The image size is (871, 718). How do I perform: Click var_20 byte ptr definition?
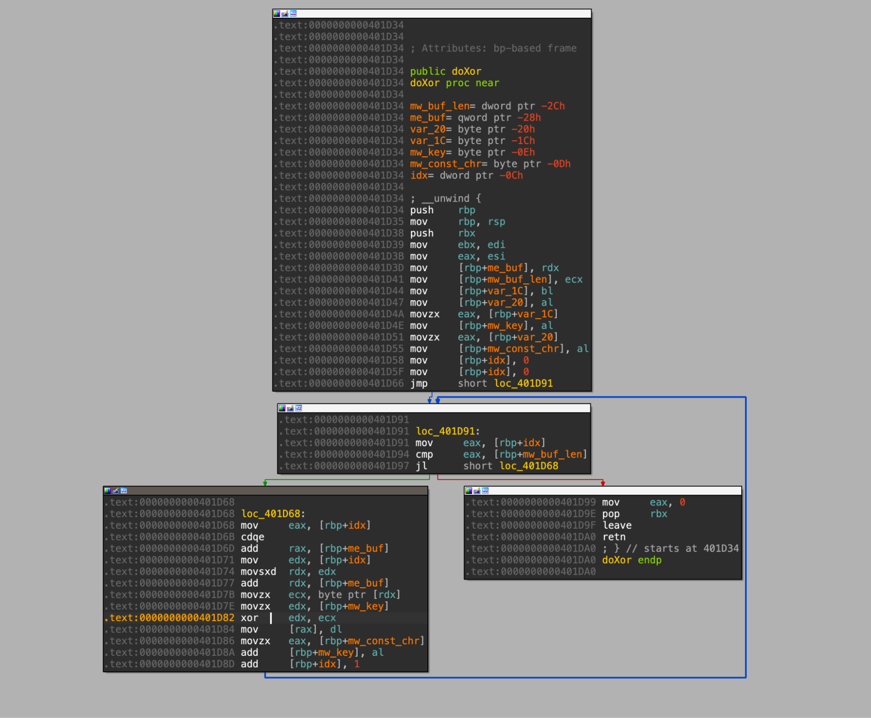tap(472, 129)
